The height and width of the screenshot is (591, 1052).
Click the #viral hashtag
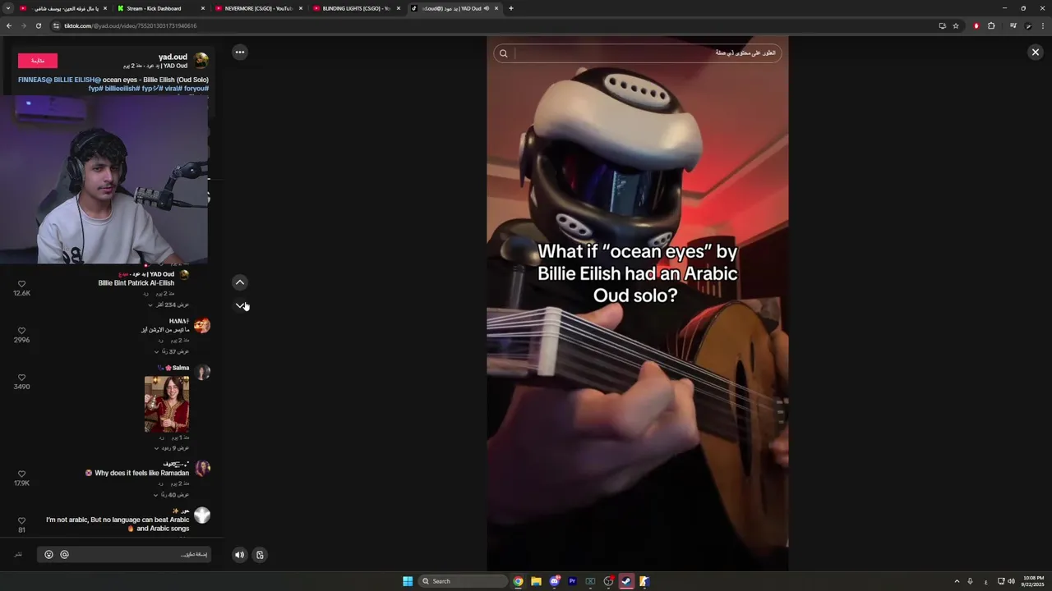172,88
